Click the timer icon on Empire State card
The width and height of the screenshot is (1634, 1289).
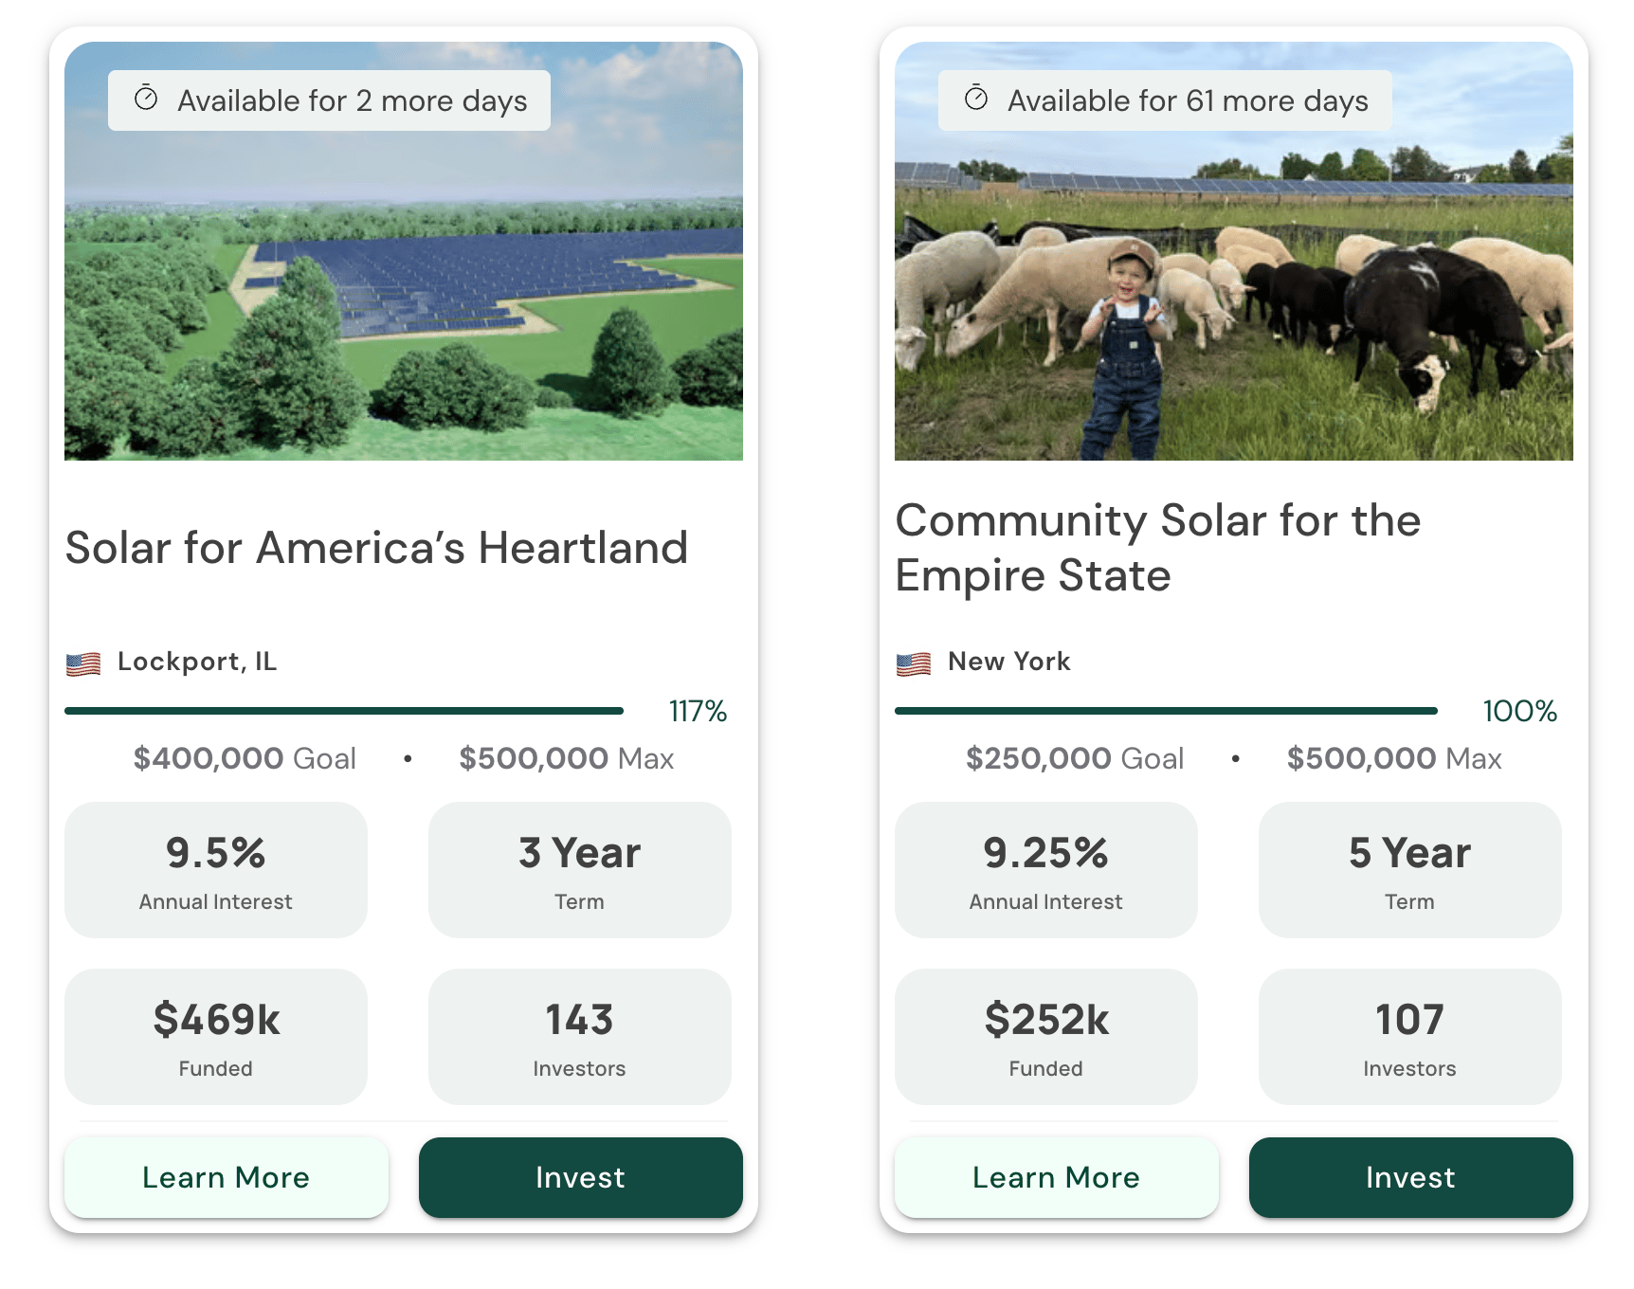(x=976, y=98)
